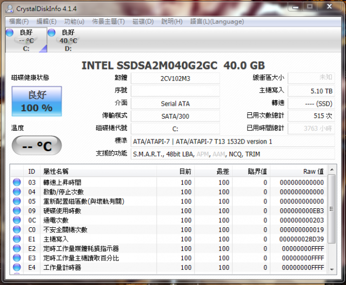Click the CrystalDiskInfo title bar icon
346x285 pixels.
[x=10, y=9]
